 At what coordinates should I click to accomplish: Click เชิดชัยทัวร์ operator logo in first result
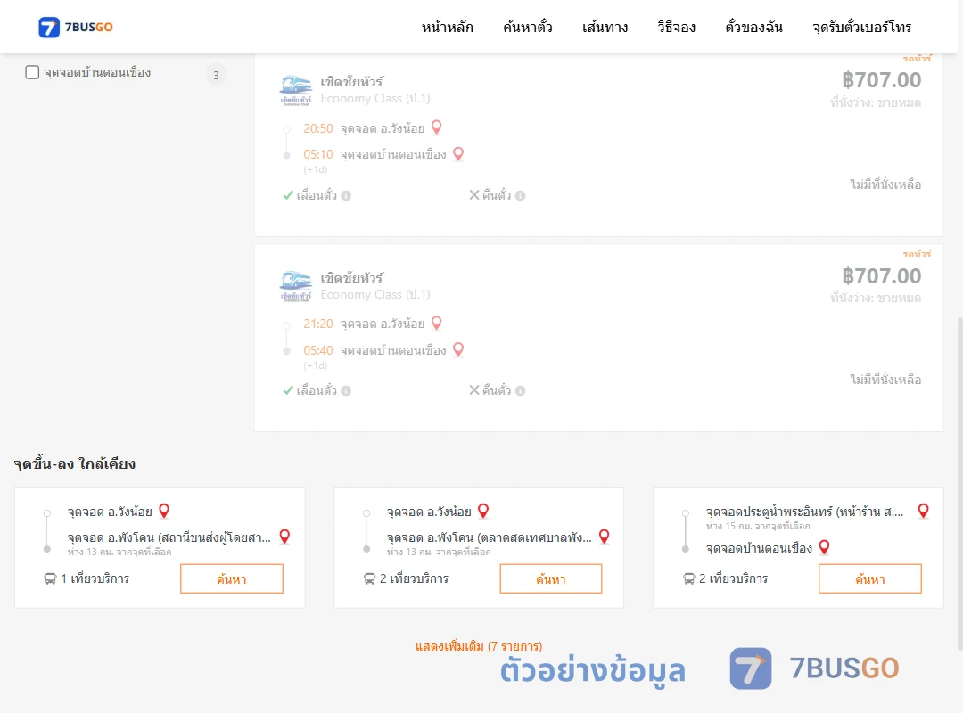click(x=295, y=90)
